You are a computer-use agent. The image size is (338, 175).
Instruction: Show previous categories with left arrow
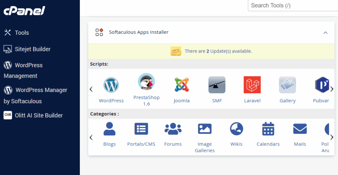(x=91, y=137)
